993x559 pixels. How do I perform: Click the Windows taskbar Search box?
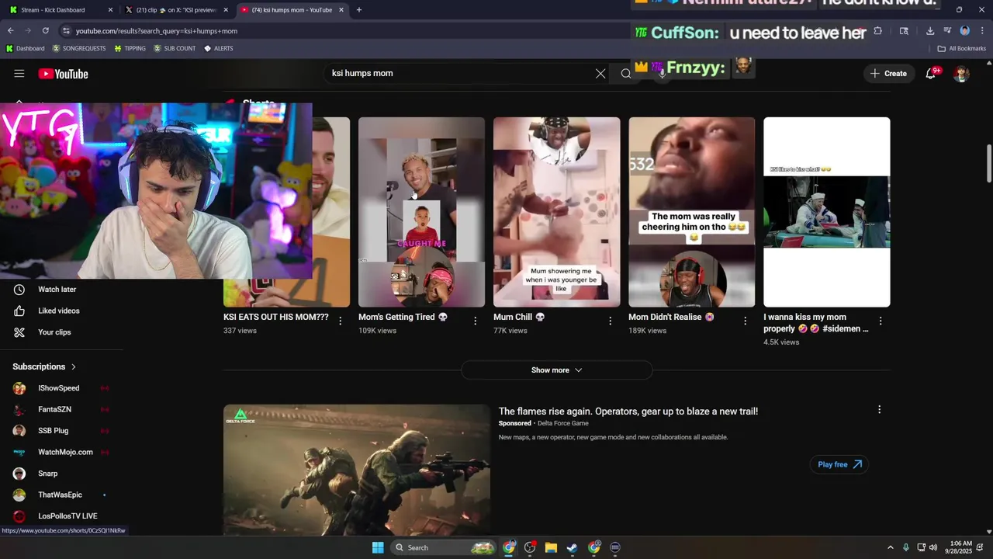click(443, 547)
